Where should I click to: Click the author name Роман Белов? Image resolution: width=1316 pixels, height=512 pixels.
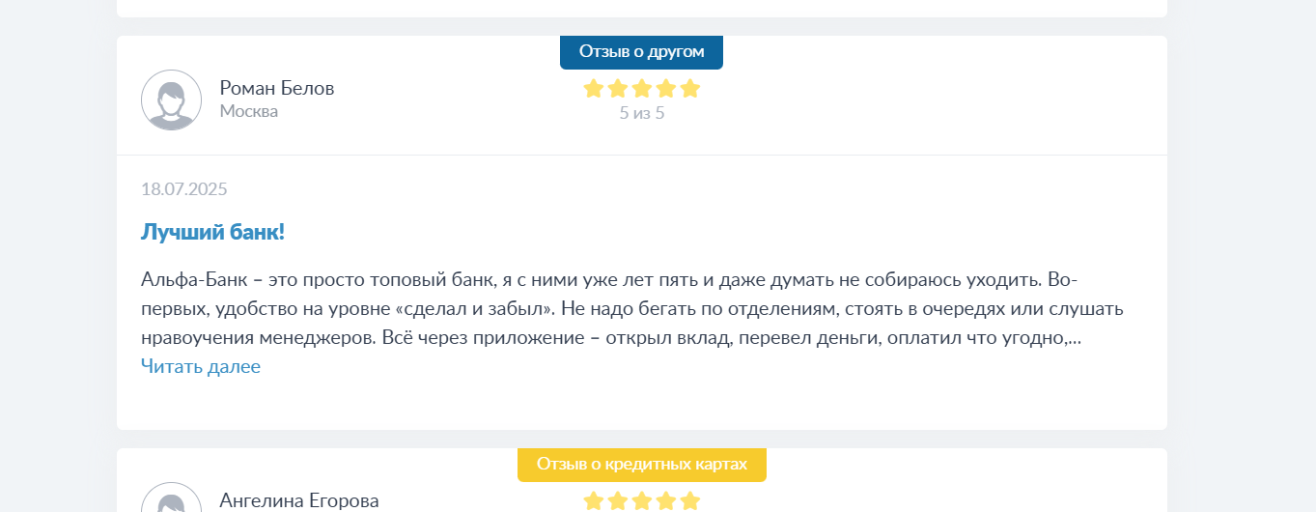click(277, 88)
